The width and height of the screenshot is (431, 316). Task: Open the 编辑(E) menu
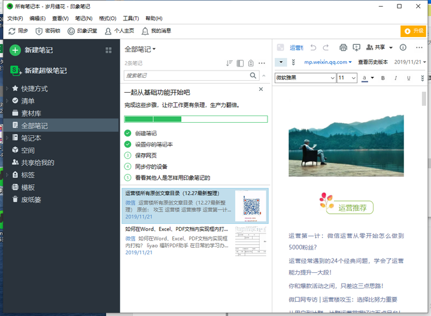point(37,19)
